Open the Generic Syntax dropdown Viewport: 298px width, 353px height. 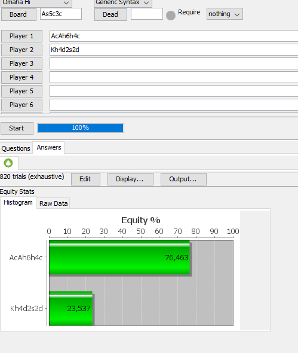pos(122,3)
